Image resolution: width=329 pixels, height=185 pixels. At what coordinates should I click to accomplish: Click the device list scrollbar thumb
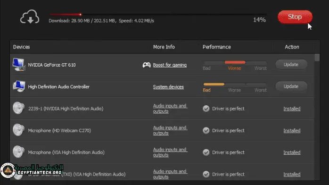317,57
